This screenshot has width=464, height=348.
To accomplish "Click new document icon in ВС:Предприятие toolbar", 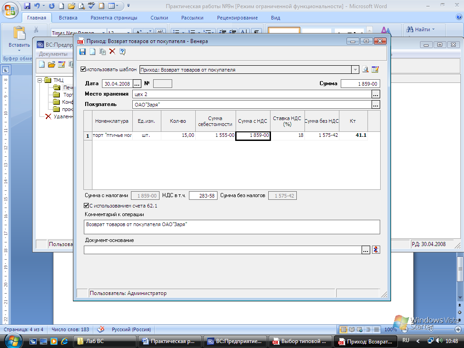I will [x=42, y=64].
